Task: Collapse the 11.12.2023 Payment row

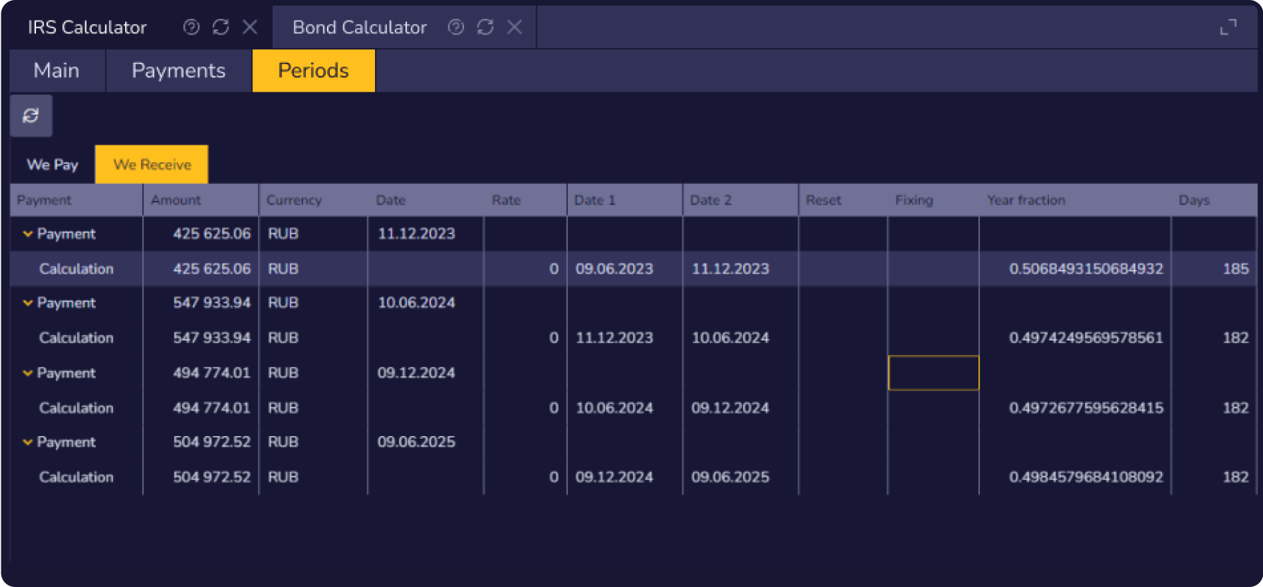Action: coord(28,234)
